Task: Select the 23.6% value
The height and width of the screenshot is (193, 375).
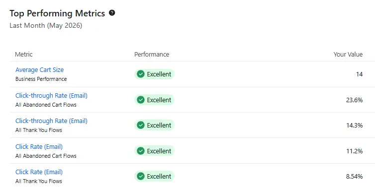Action: point(354,100)
